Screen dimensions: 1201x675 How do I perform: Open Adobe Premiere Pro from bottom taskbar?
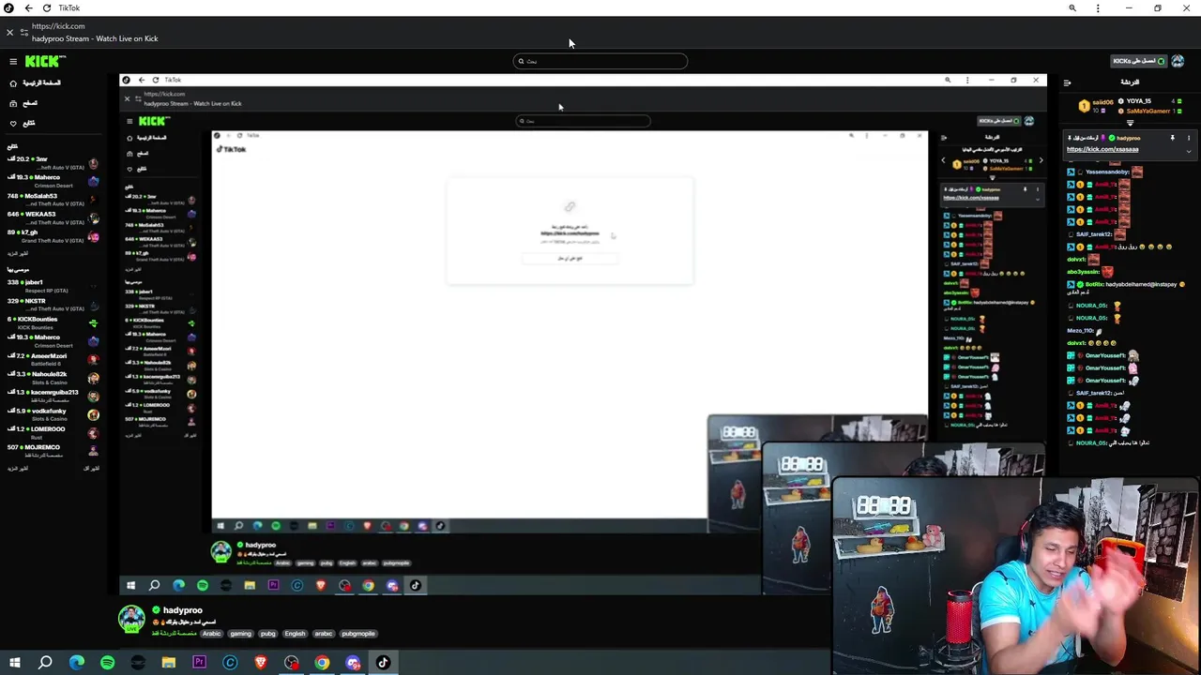tap(199, 663)
